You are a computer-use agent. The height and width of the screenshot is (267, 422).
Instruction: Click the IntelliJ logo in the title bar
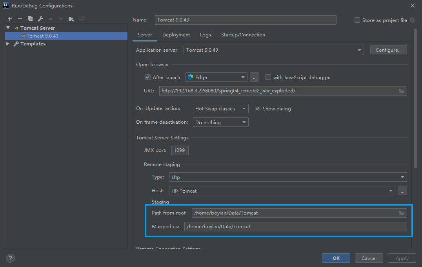[5, 5]
